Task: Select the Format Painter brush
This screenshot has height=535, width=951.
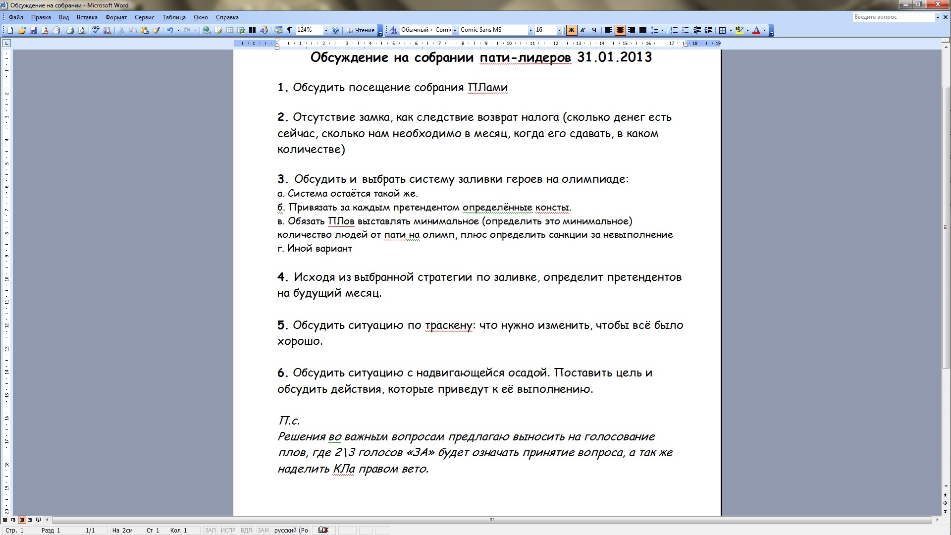Action: coord(157,30)
